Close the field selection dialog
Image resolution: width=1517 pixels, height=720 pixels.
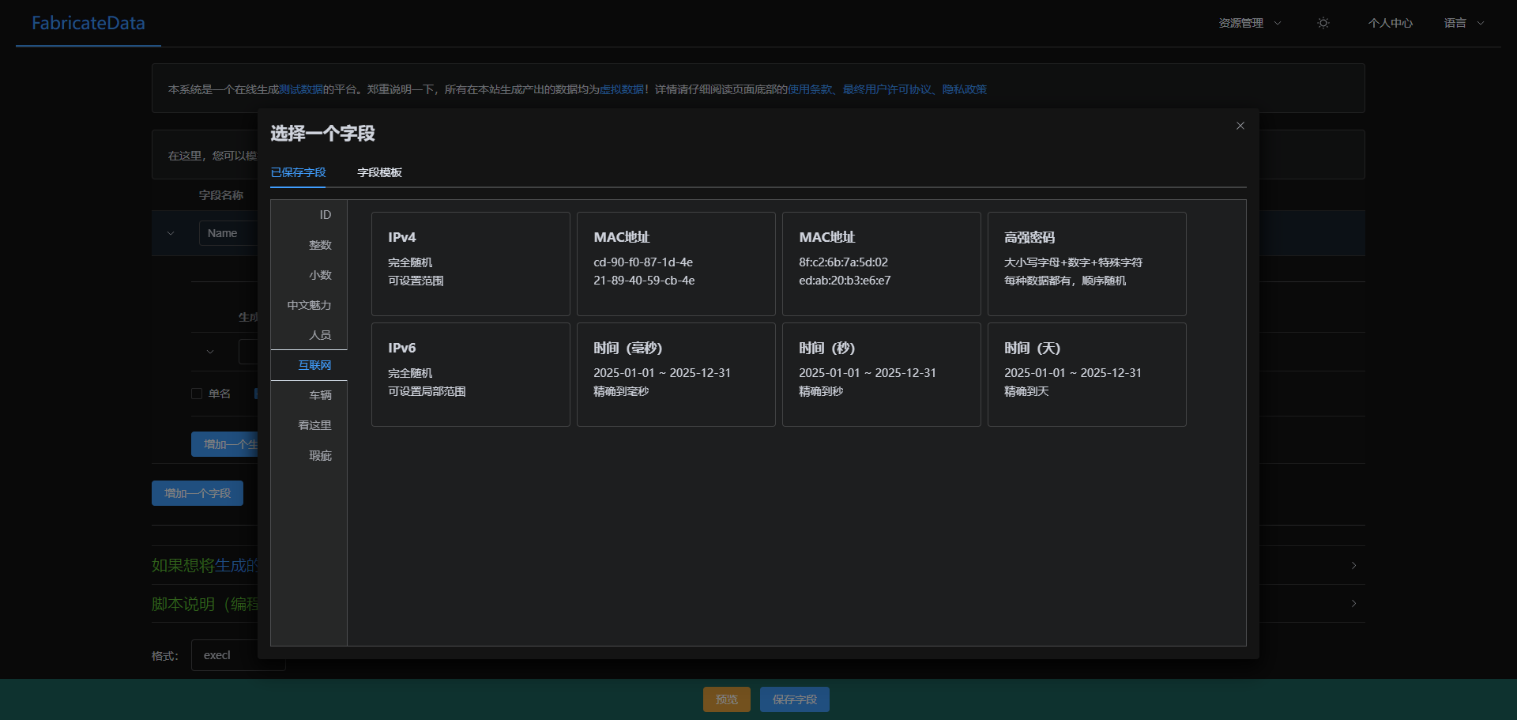(1240, 126)
